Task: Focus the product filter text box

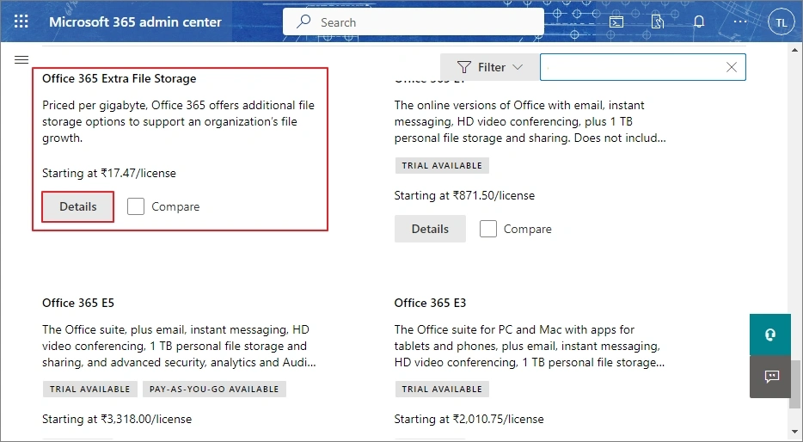Action: tap(643, 67)
